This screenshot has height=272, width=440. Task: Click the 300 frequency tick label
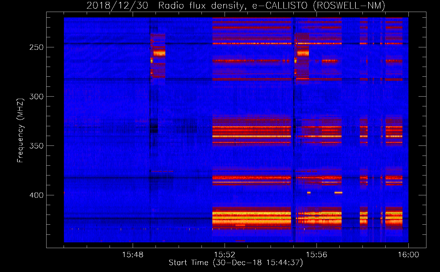click(x=36, y=97)
